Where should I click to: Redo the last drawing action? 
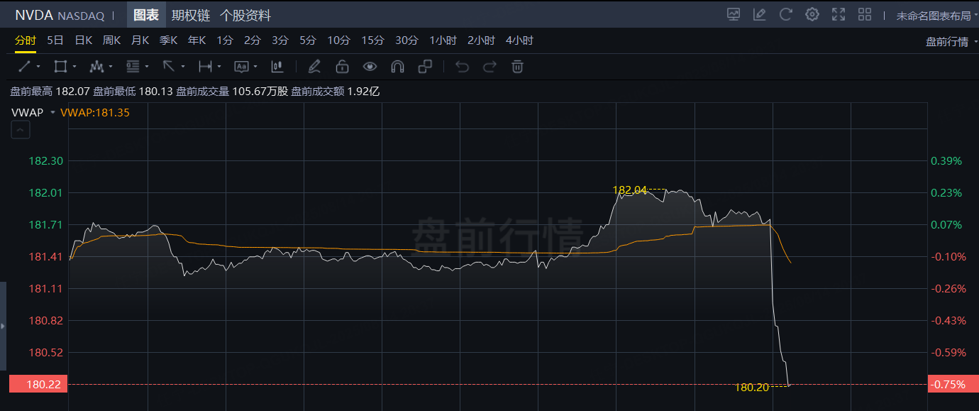coord(489,67)
